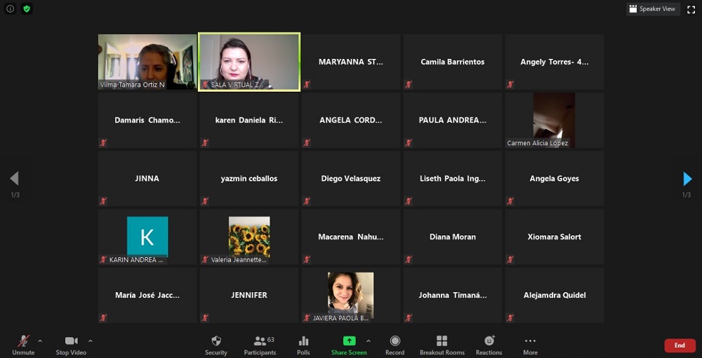Expand Share Screen options arrow
The image size is (702, 358).
369,341
